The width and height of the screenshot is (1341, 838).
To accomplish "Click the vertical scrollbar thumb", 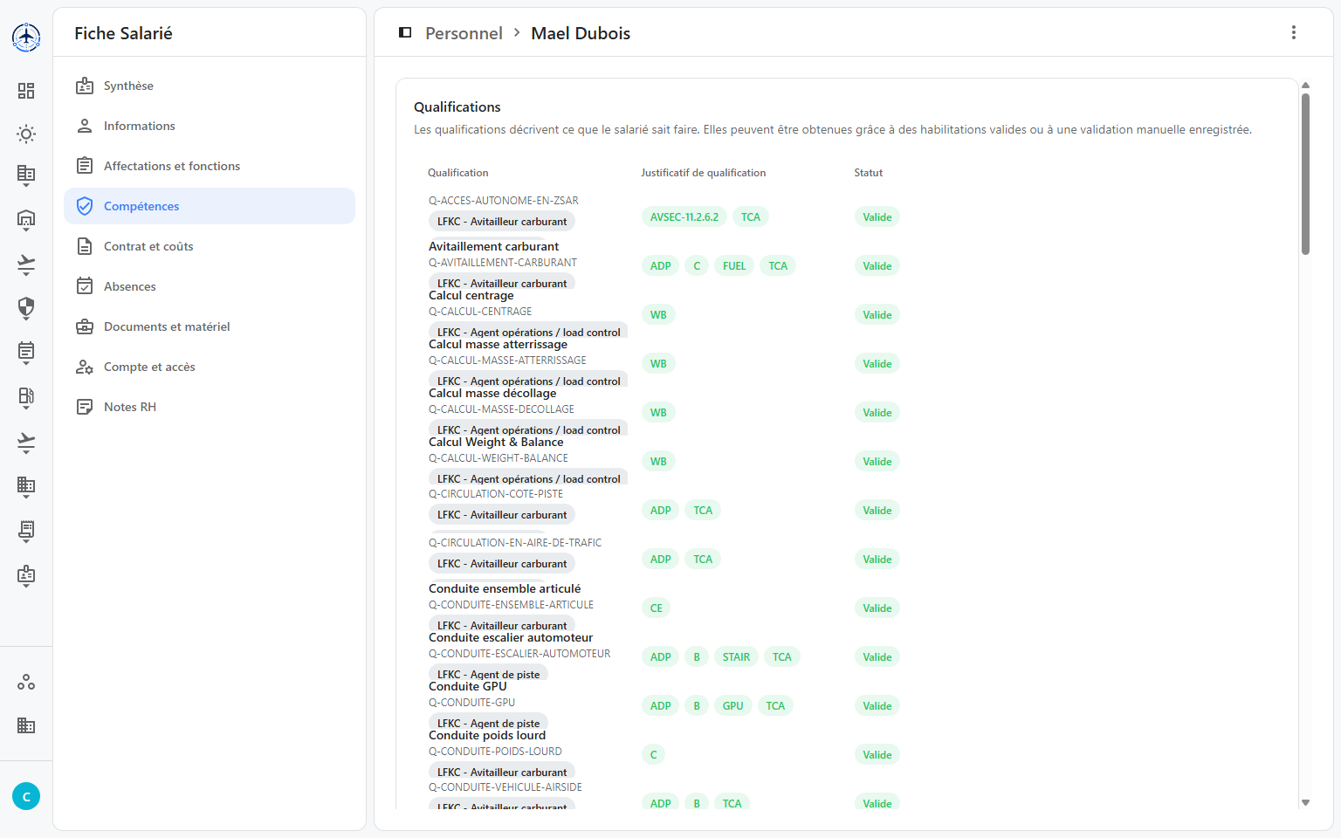I will tap(1306, 174).
